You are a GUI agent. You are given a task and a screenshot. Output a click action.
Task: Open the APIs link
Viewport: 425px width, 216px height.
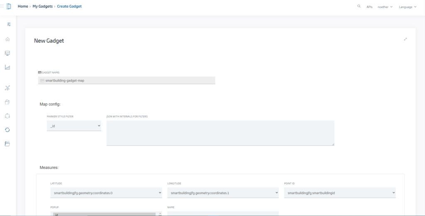point(369,7)
